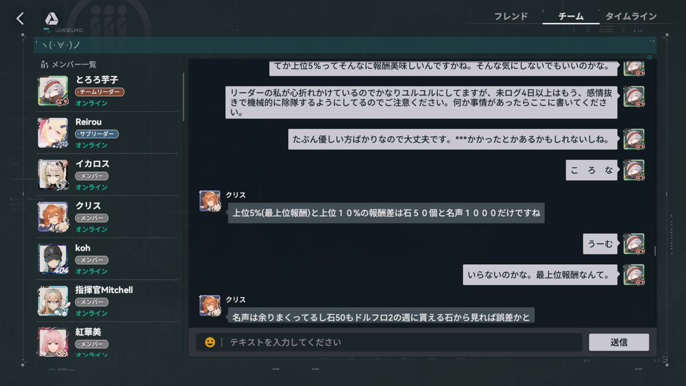The image size is (686, 386).
Task: Select koh's avatar in member list
Action: point(53,259)
